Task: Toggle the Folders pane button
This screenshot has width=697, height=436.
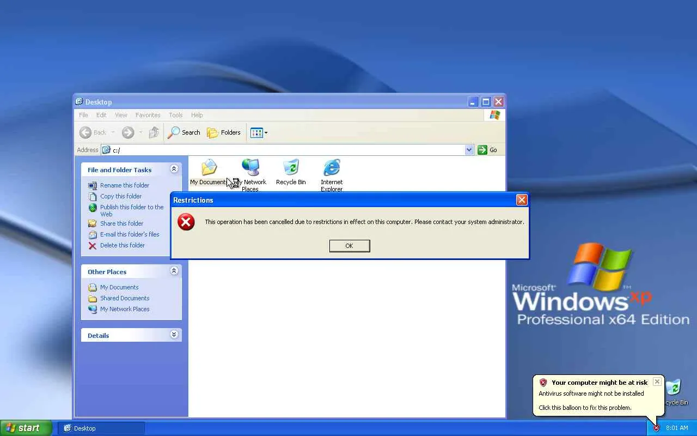Action: 224,132
